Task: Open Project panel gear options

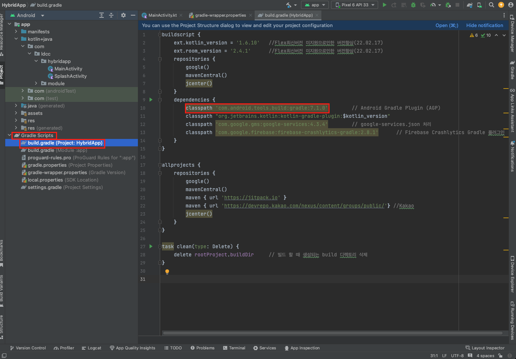Action: pos(123,15)
